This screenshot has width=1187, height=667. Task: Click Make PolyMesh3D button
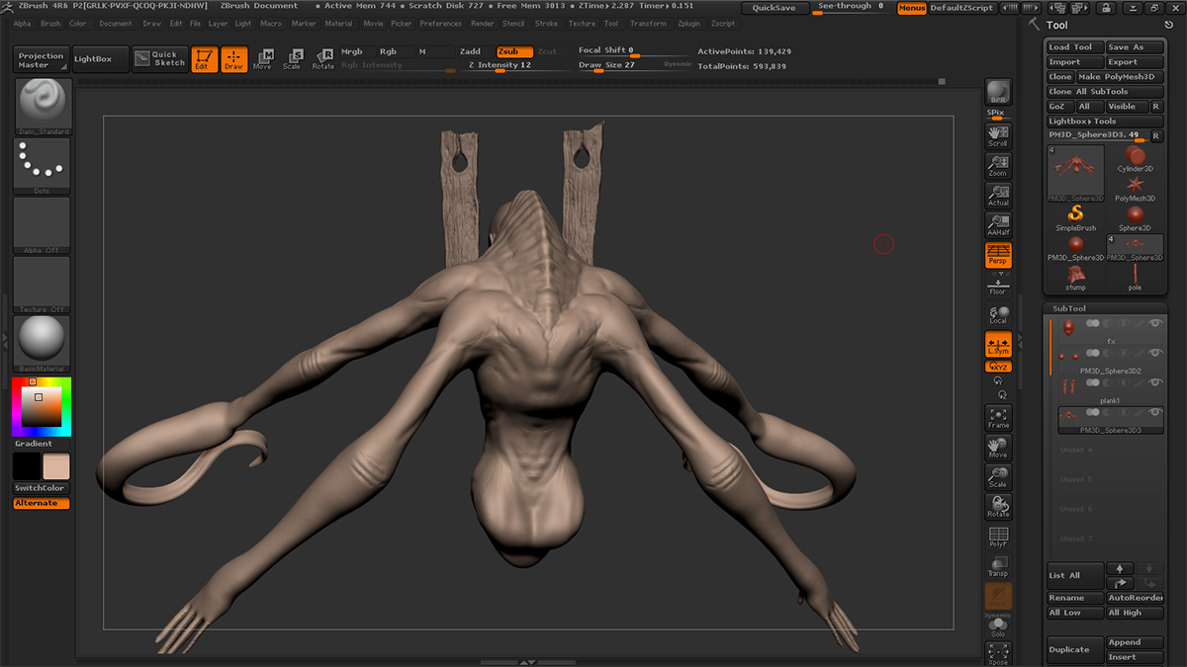(x=1120, y=77)
